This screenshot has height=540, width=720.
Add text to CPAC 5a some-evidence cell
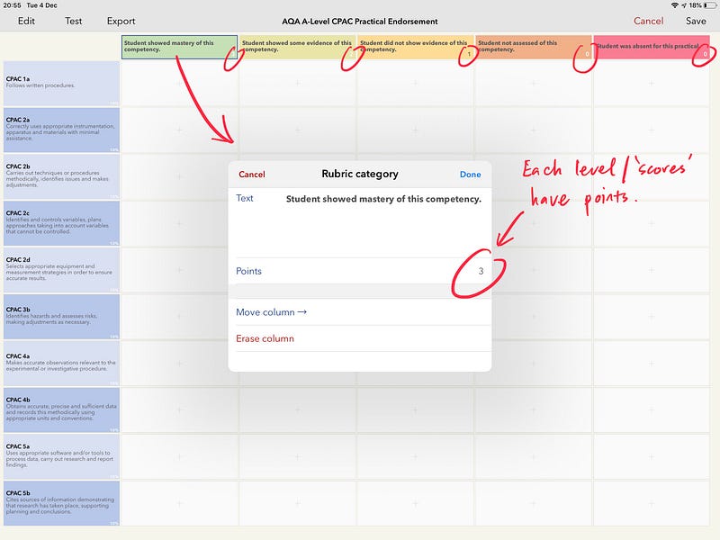click(x=298, y=457)
